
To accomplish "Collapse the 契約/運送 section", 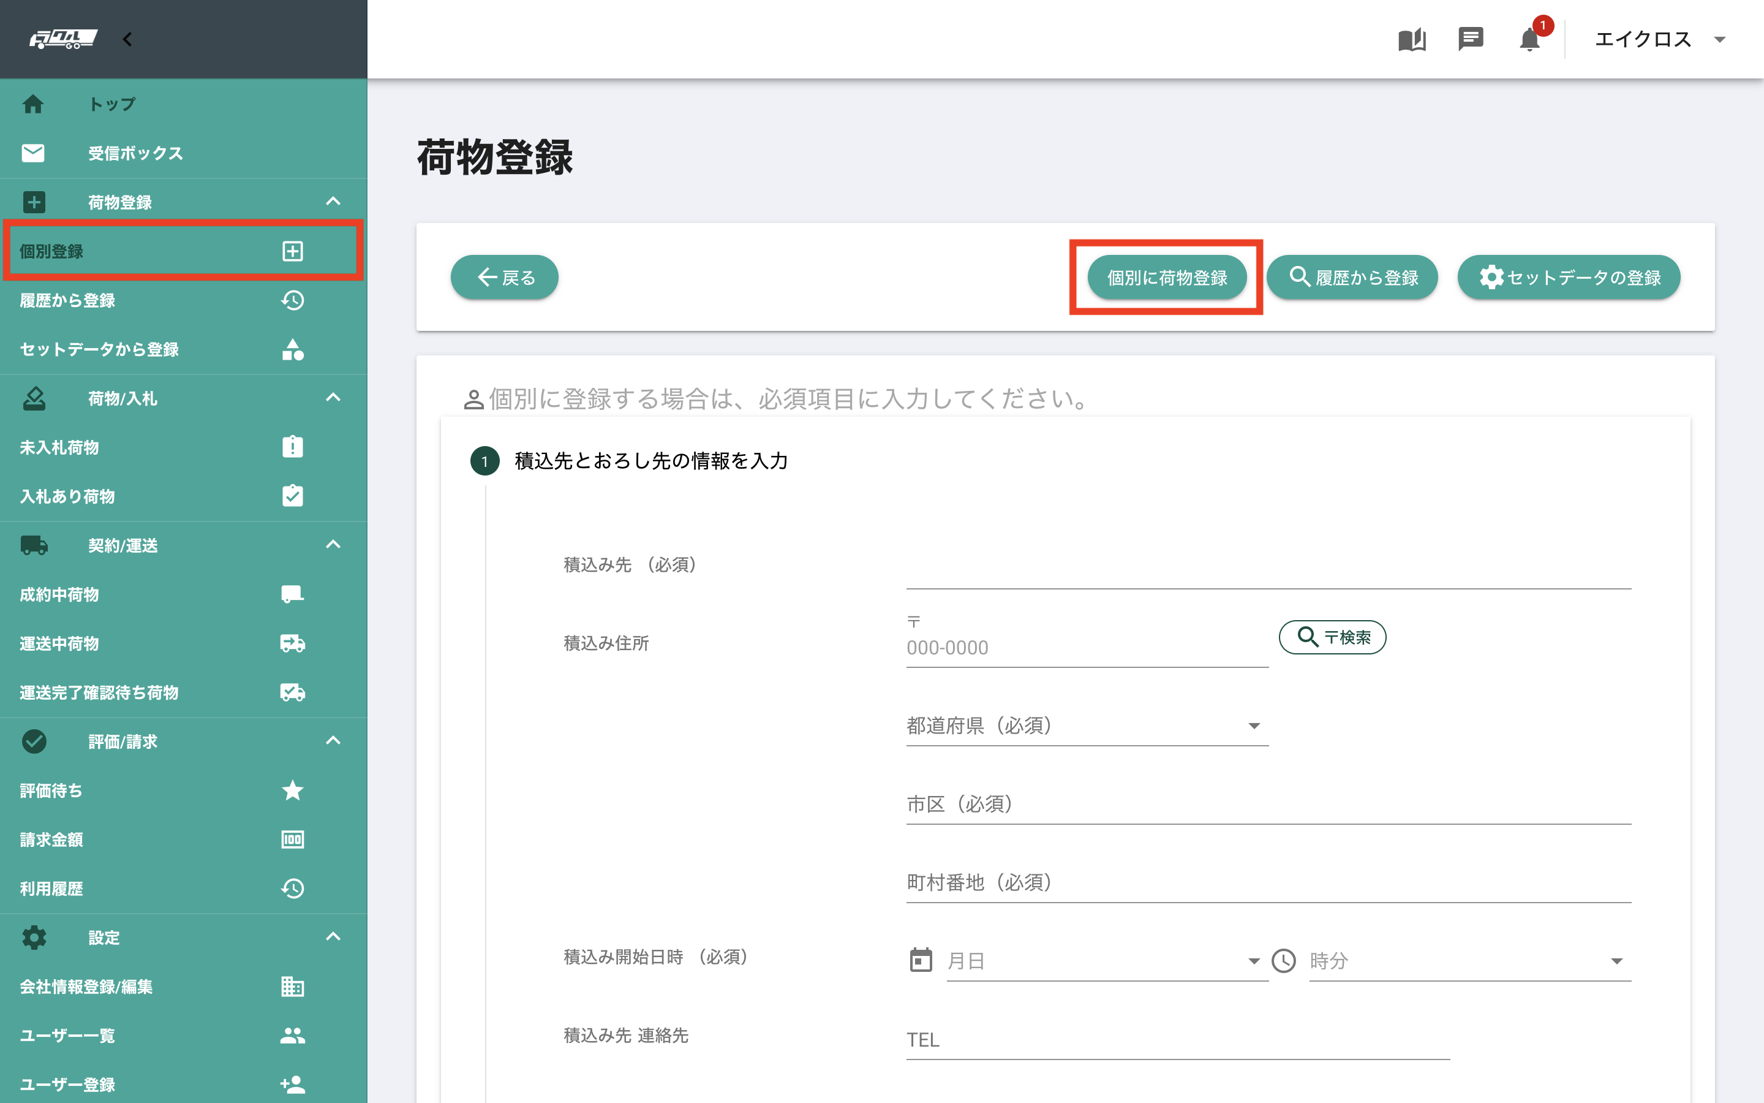I will 333,545.
